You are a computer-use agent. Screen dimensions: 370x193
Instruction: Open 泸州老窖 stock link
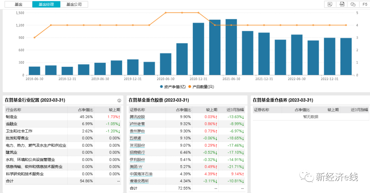coord(137,124)
